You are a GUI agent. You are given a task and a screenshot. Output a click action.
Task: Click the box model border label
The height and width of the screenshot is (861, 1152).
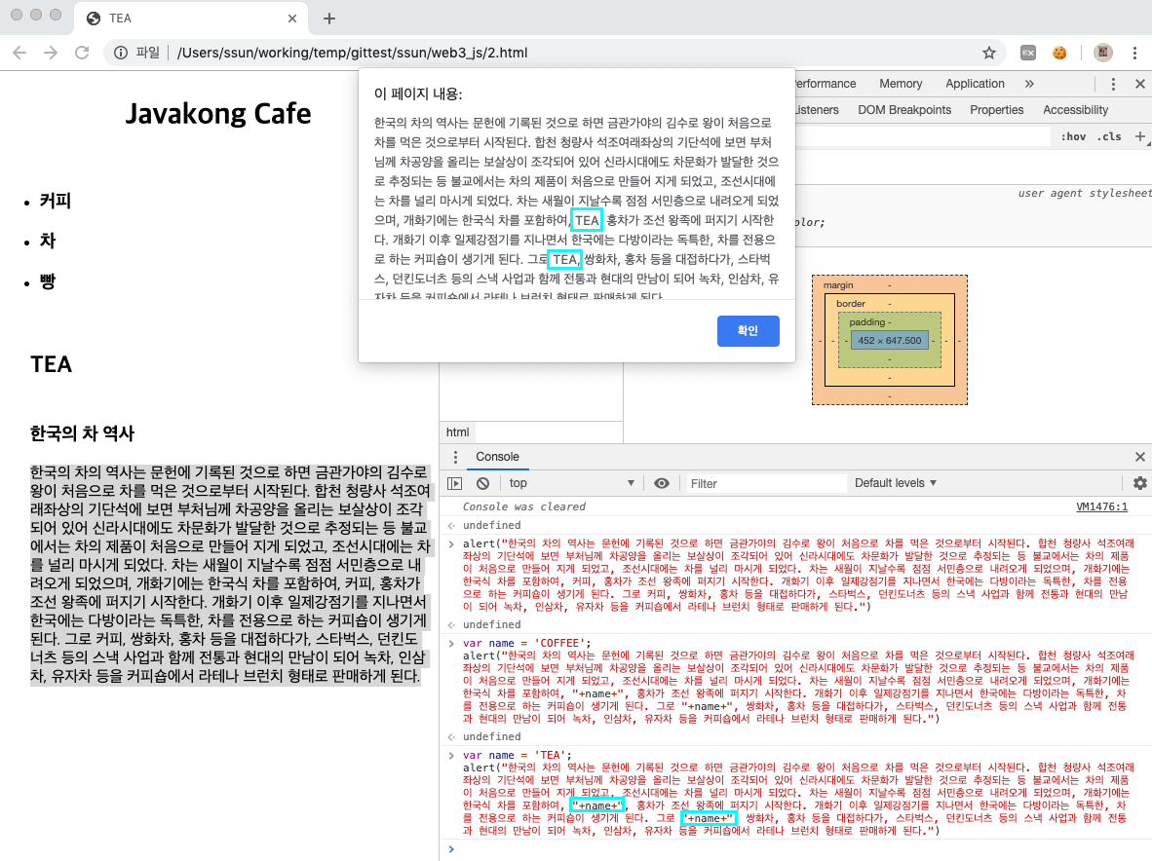click(850, 303)
